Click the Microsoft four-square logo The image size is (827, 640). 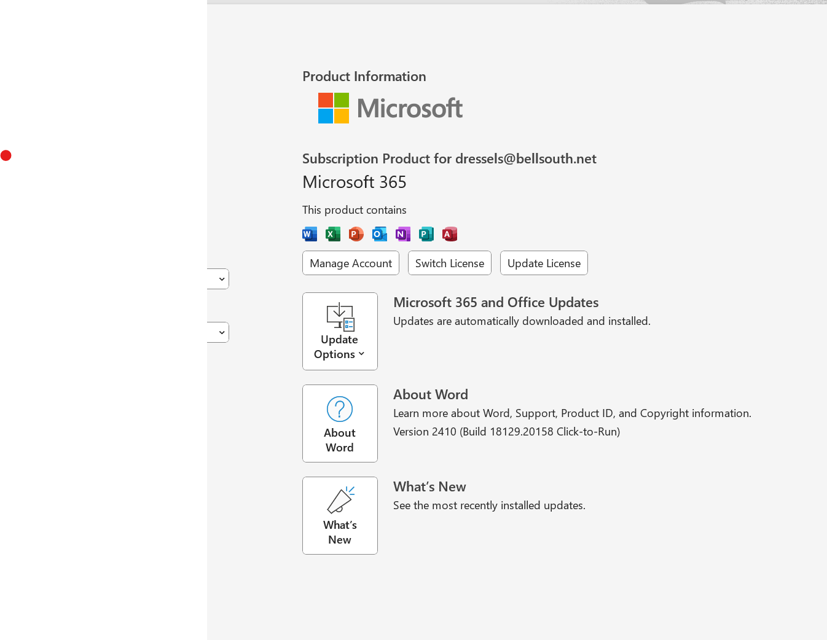tap(334, 108)
